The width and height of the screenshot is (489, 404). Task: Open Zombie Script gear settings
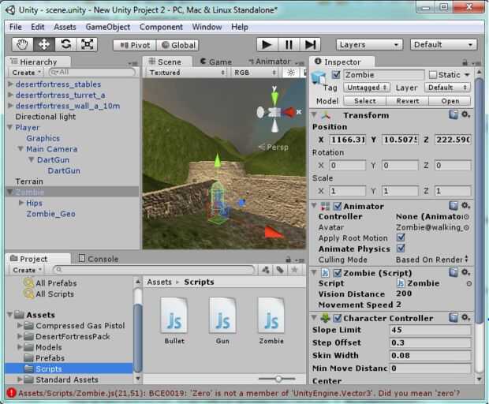point(465,272)
